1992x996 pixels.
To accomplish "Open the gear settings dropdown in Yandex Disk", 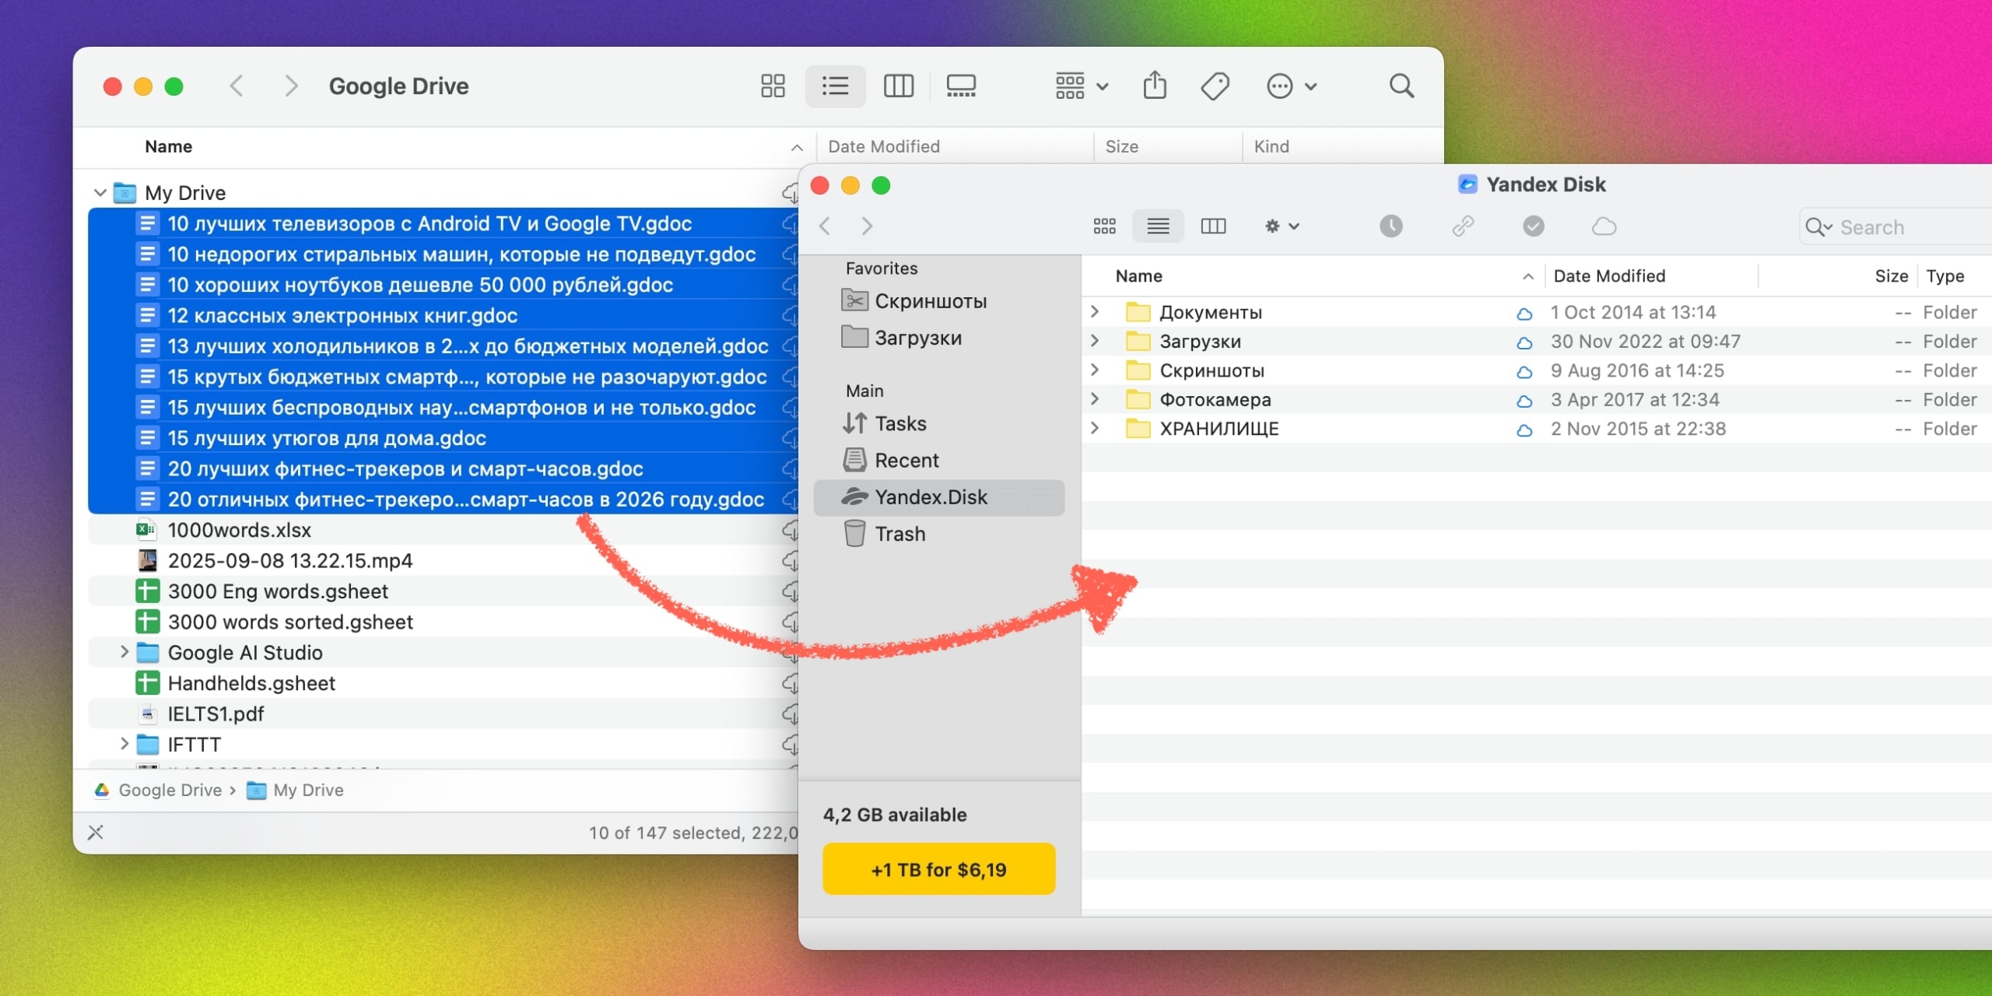I will (x=1281, y=226).
